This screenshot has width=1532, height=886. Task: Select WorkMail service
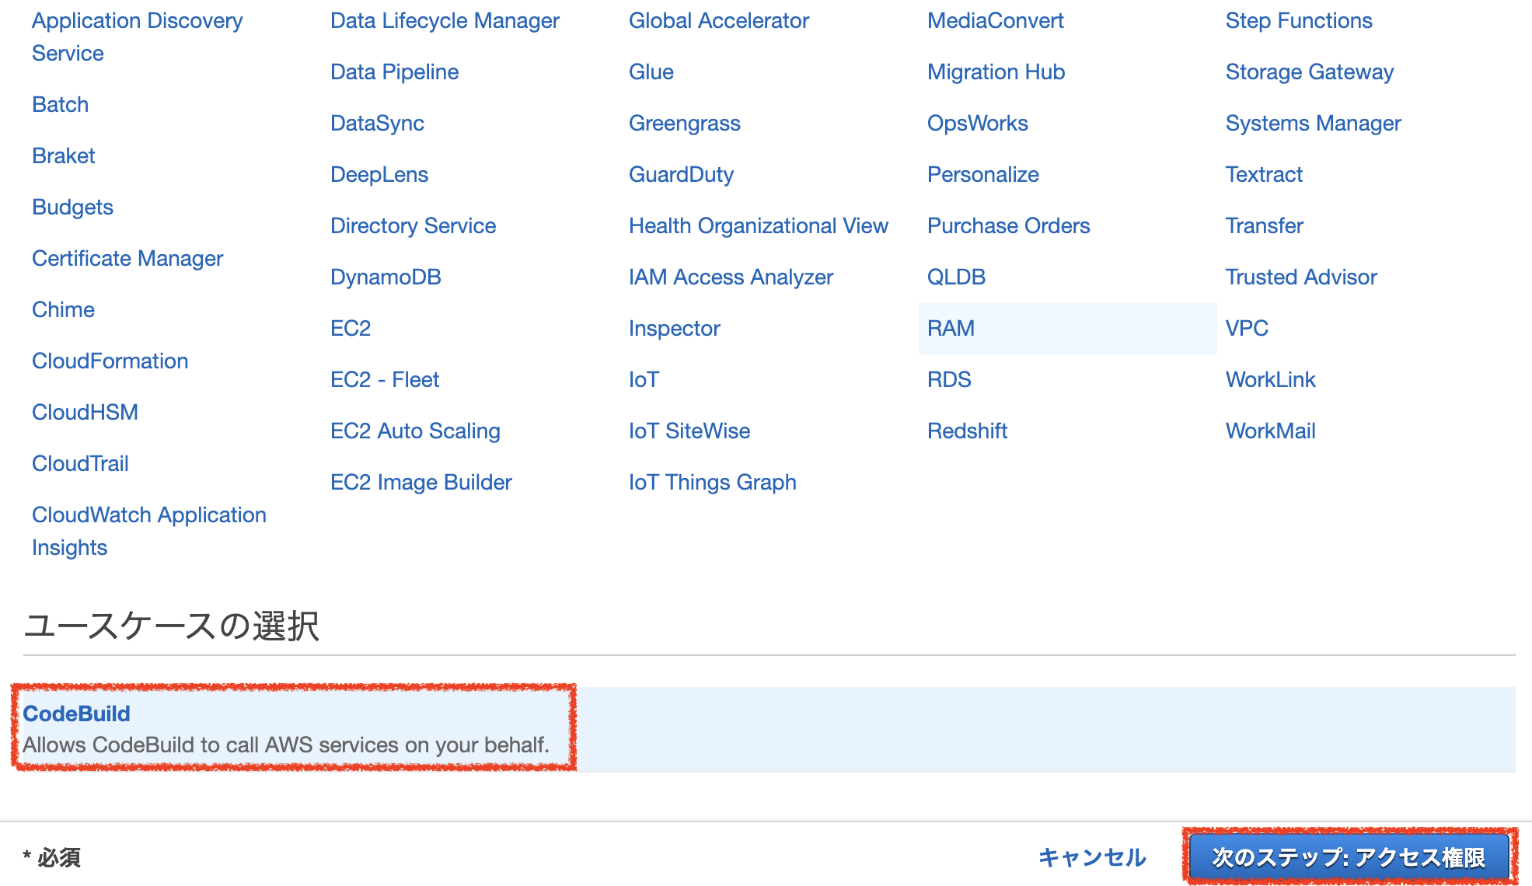click(1271, 431)
